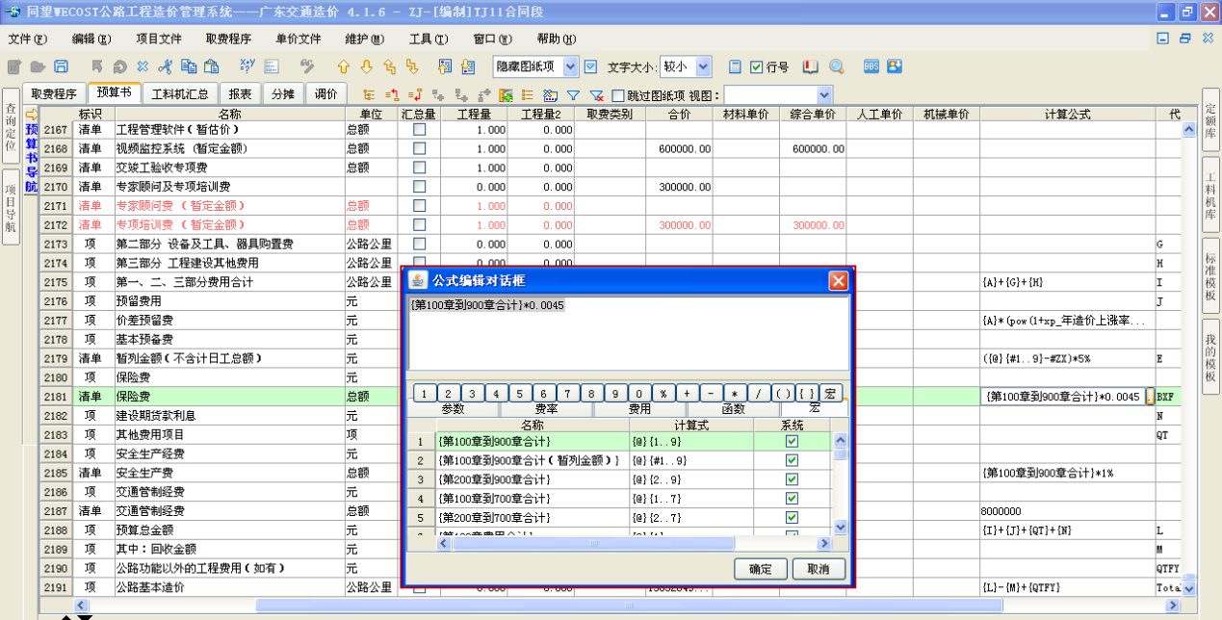This screenshot has height=620, width=1222.
Task: Open the 隐藏图纸项 dropdown
Action: [570, 66]
